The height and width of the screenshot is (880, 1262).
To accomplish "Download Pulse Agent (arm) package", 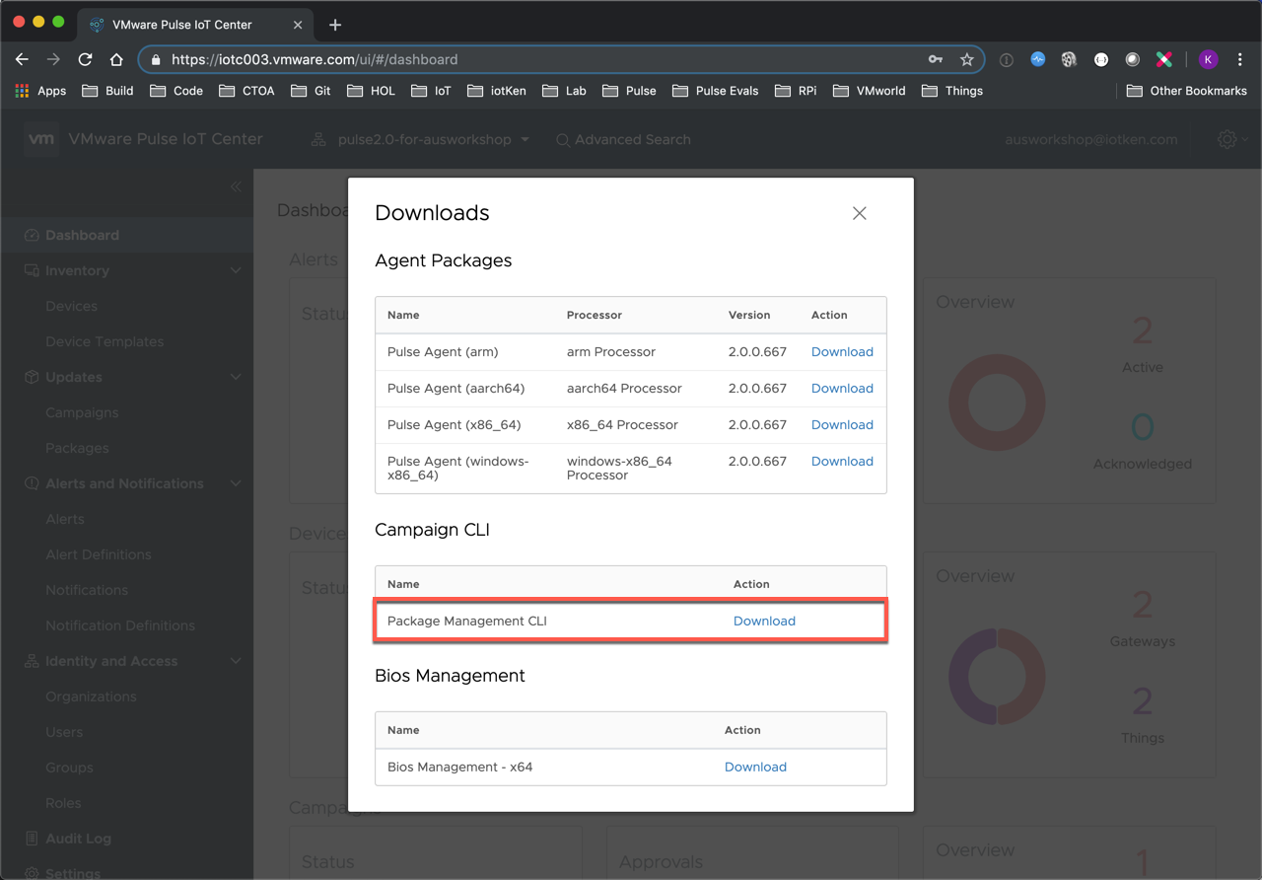I will coord(842,352).
